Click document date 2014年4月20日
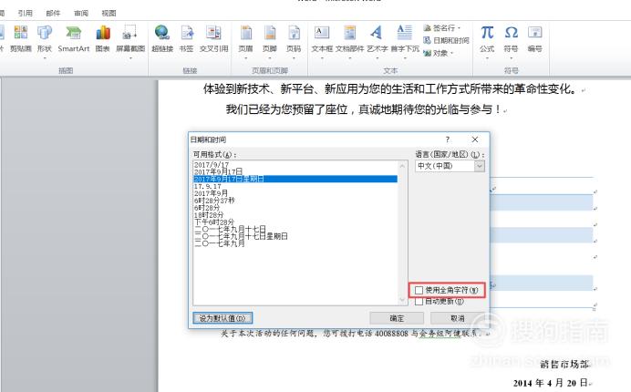Image resolution: width=631 pixels, height=392 pixels. [x=551, y=383]
